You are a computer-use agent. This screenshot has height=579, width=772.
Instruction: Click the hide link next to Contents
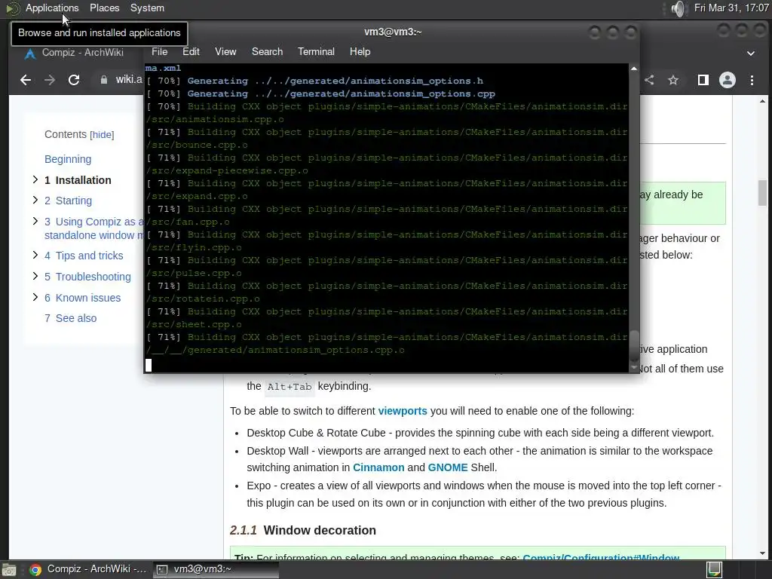(102, 135)
